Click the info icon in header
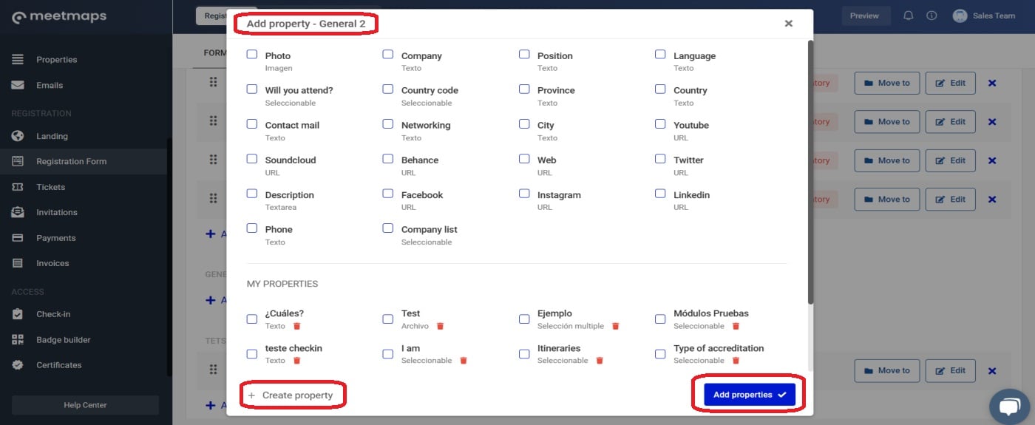This screenshot has height=425, width=1035. click(x=931, y=16)
